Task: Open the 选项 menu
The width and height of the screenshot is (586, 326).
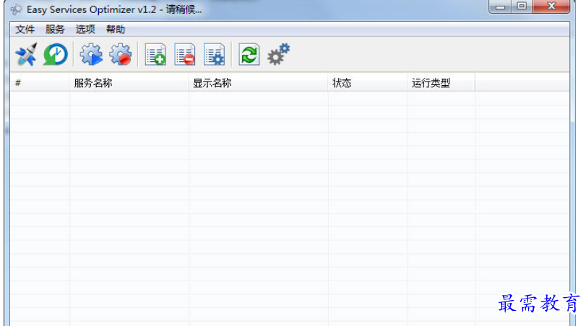Action: (85, 29)
